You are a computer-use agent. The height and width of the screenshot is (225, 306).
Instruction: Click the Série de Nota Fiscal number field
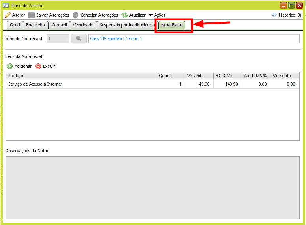click(58, 39)
